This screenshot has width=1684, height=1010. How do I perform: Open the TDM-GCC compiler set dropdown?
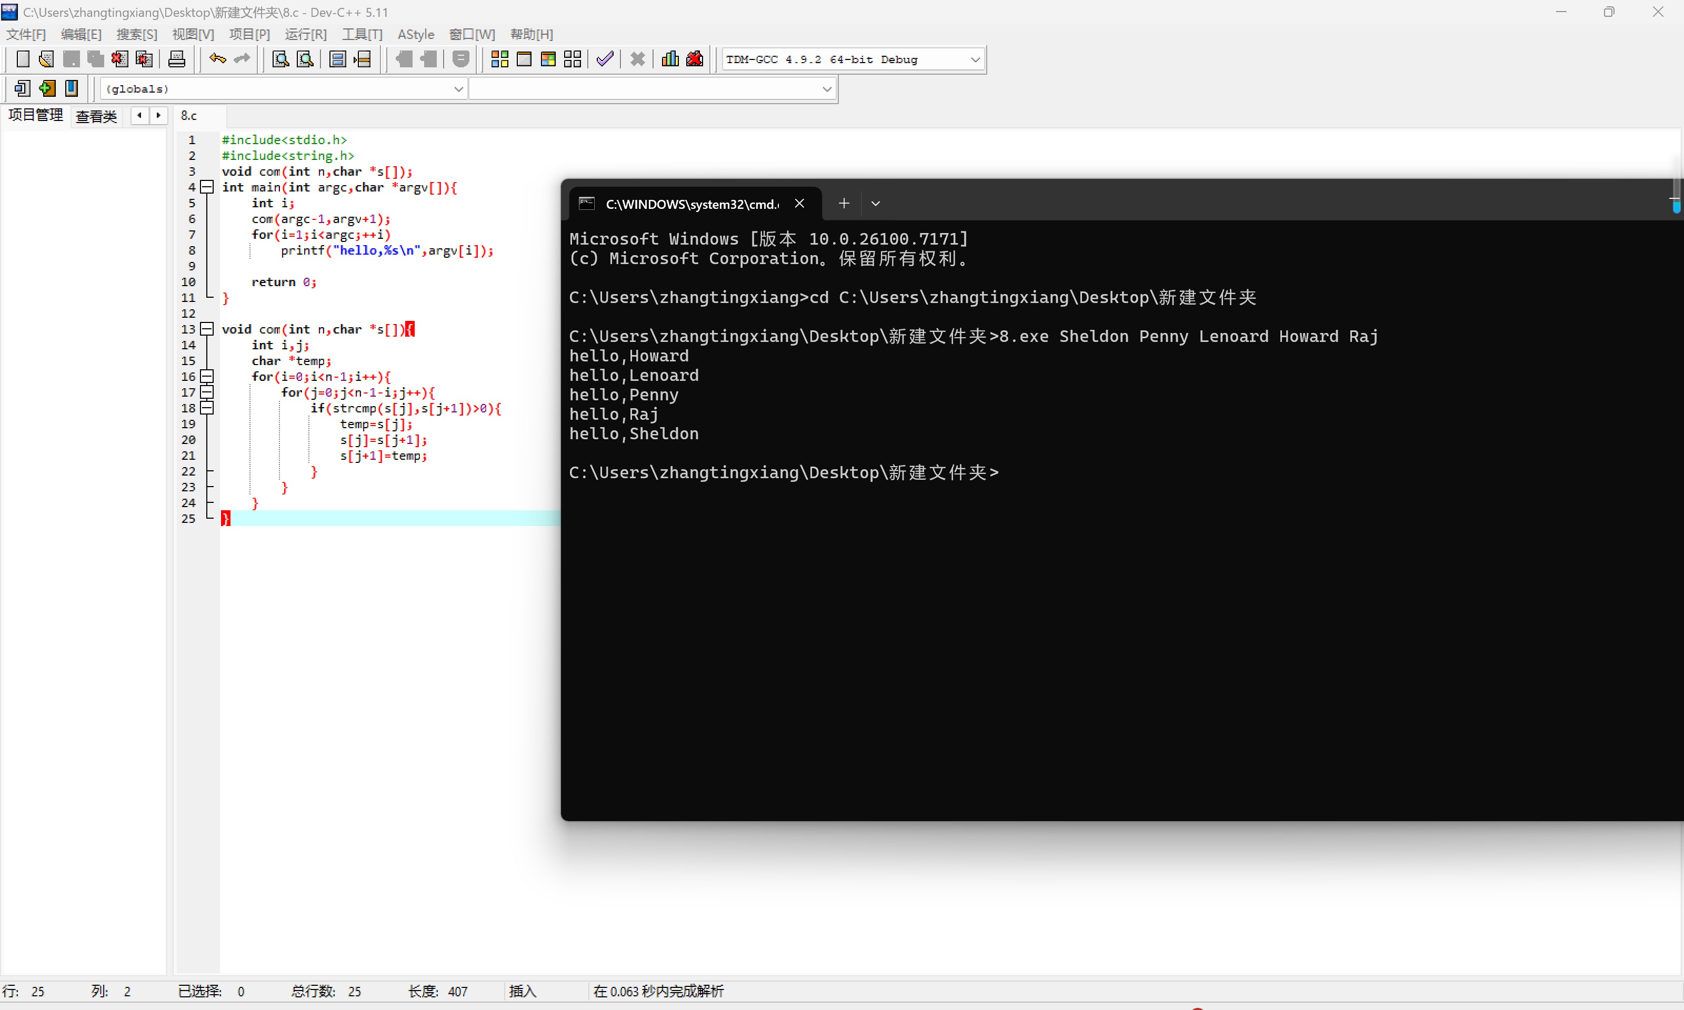point(975,60)
